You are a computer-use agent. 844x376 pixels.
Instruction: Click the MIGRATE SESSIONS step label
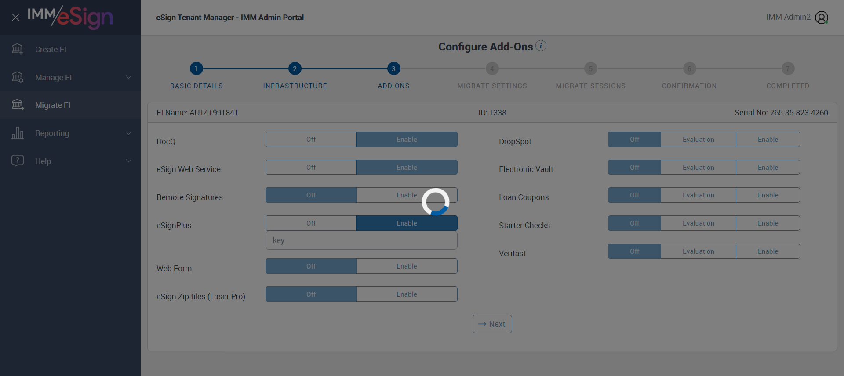tap(590, 86)
